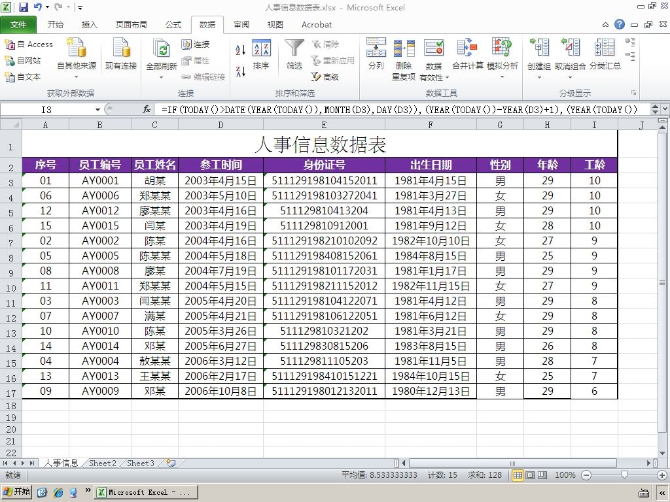Click Microsoft Excel taskbar button
The image size is (670, 502).
146,492
